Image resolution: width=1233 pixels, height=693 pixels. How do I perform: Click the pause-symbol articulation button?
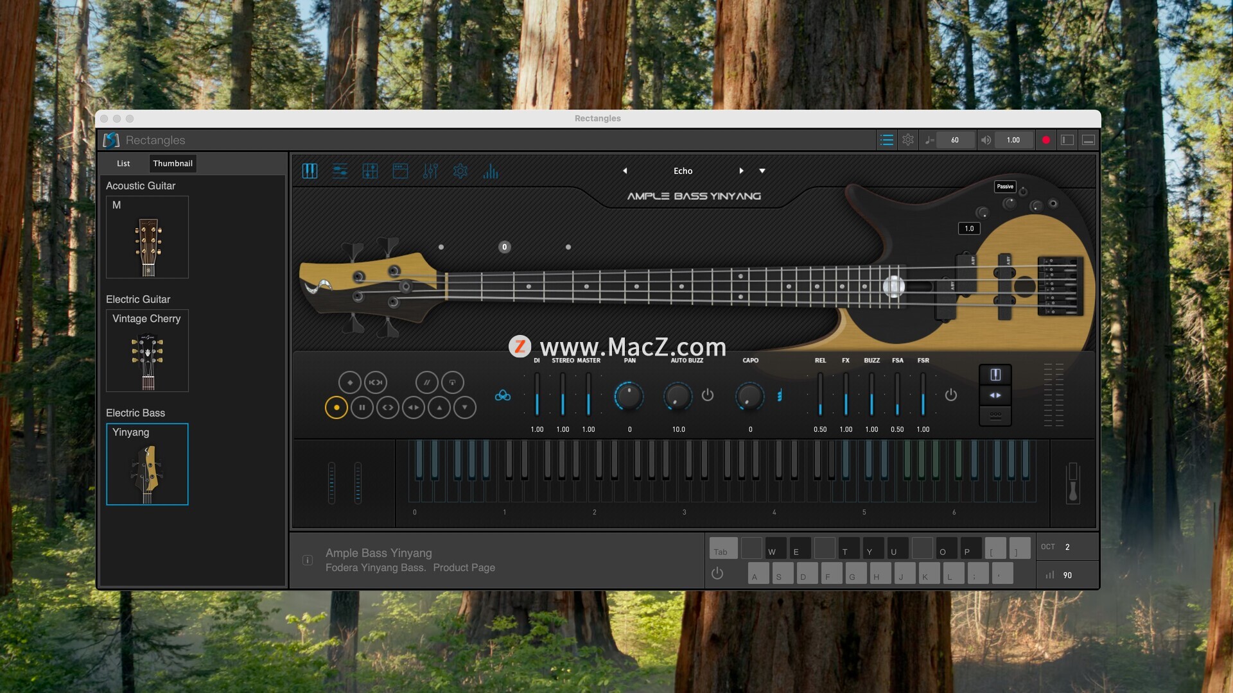click(362, 407)
